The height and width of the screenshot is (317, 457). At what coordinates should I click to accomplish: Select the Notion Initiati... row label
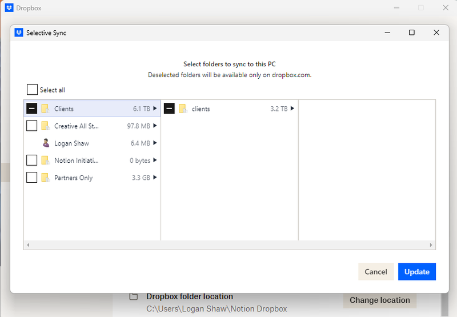point(77,160)
